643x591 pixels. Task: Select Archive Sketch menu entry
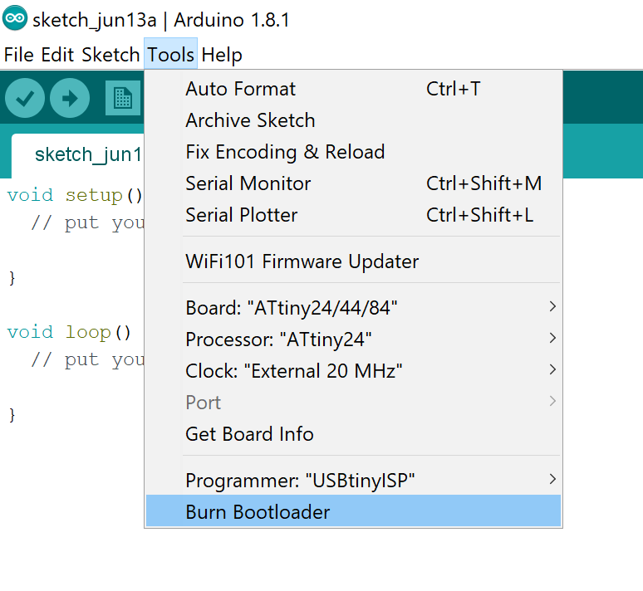tap(250, 120)
